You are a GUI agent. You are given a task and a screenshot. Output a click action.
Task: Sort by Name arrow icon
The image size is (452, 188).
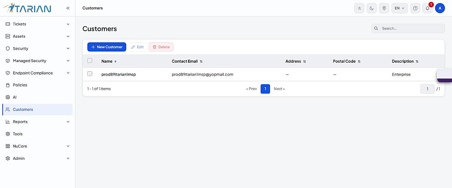(x=115, y=61)
